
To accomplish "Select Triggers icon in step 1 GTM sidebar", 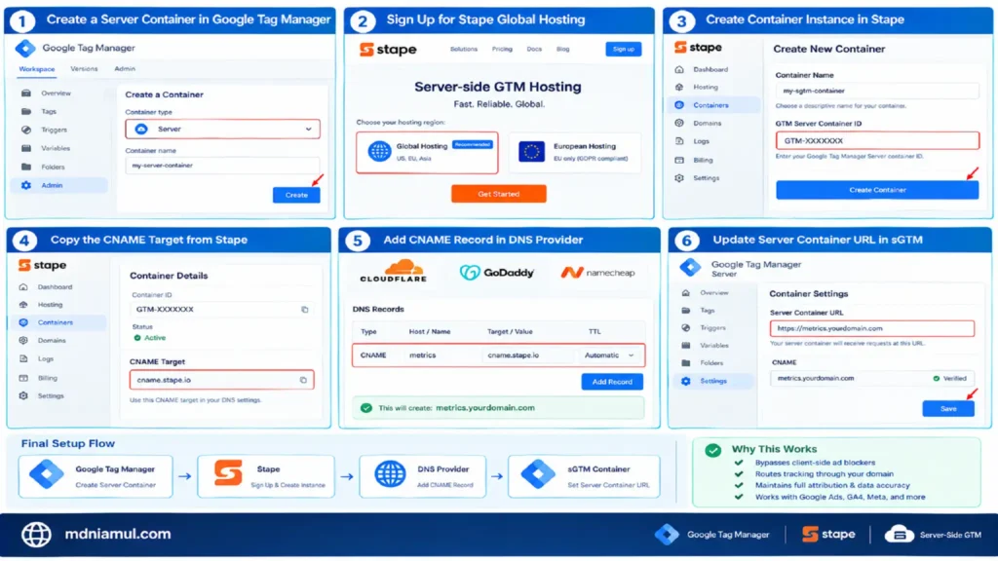I will coord(26,130).
